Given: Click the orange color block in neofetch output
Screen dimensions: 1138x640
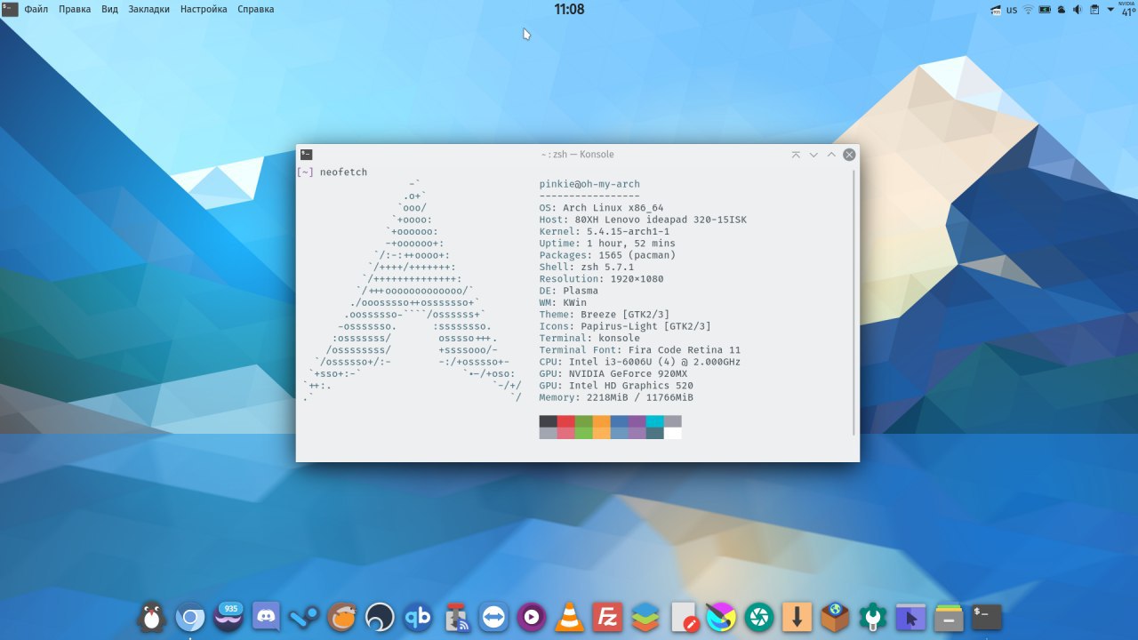Looking at the screenshot, I should [602, 421].
